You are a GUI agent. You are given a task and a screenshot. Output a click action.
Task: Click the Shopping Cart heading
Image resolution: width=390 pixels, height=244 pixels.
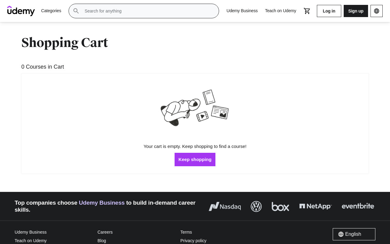(x=65, y=43)
